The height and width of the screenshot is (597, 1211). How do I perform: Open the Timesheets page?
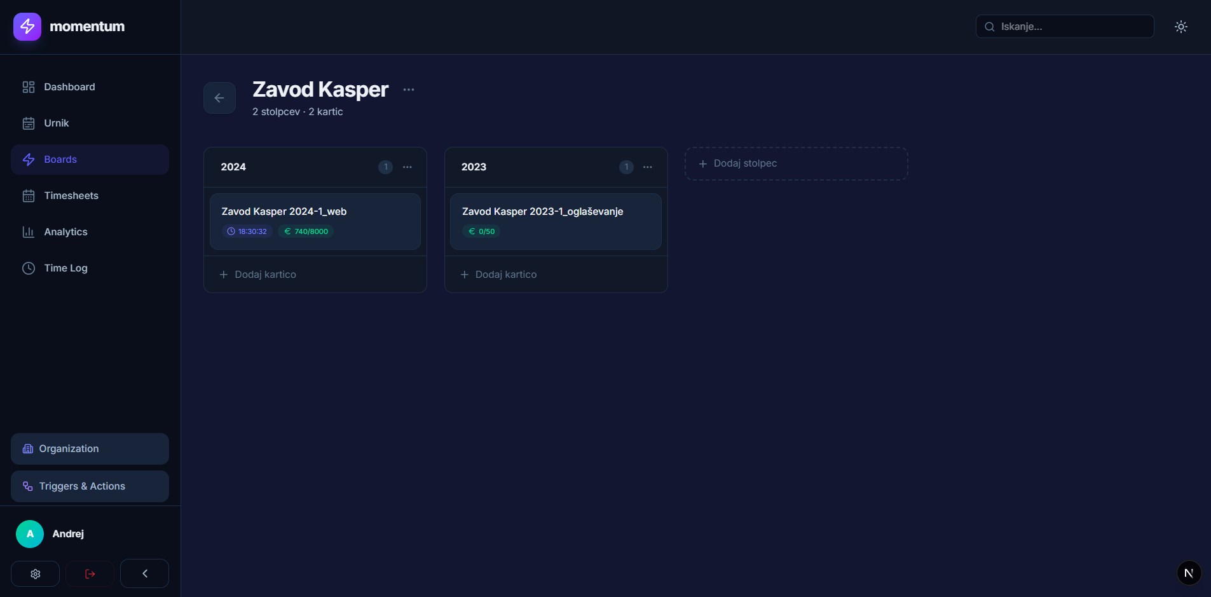click(x=71, y=196)
